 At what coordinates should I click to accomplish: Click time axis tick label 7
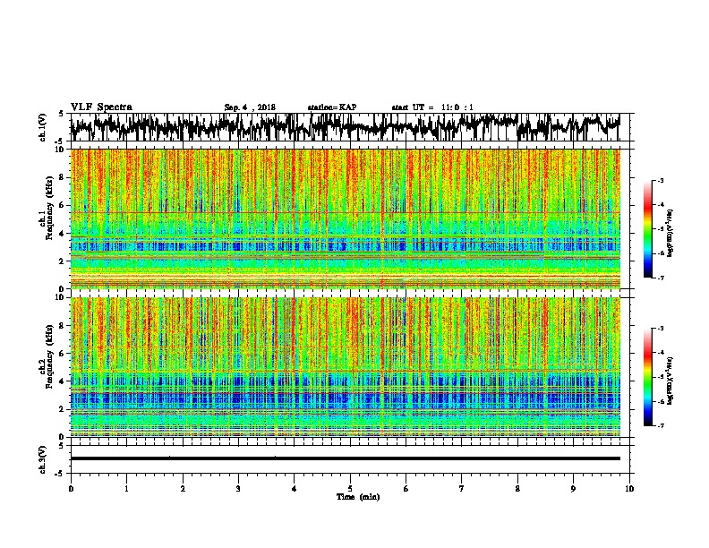[462, 489]
